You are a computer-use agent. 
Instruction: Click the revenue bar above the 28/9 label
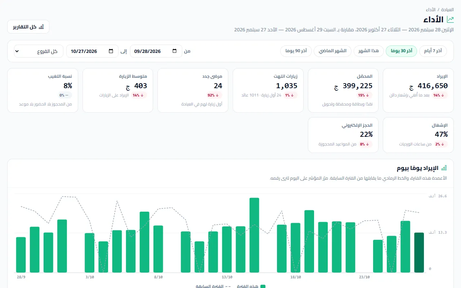coord(21,255)
